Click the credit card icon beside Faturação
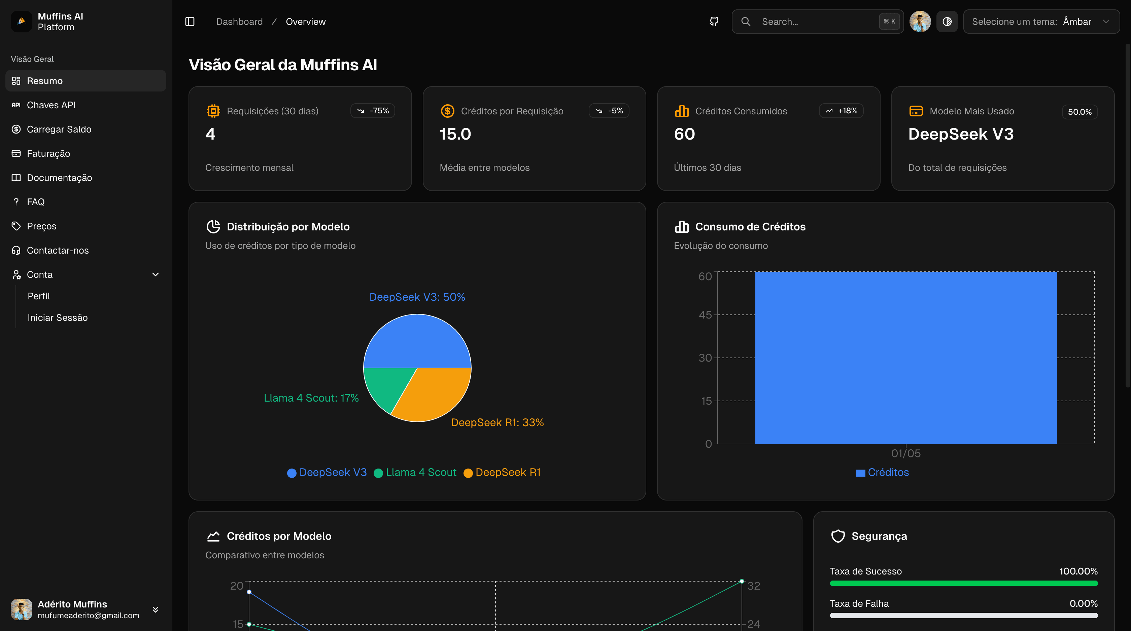Viewport: 1131px width, 631px height. click(x=16, y=153)
